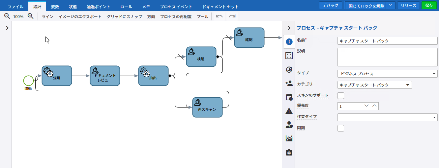Open the calendar schedule properties panel
The height and width of the screenshot is (168, 439).
(x=289, y=97)
